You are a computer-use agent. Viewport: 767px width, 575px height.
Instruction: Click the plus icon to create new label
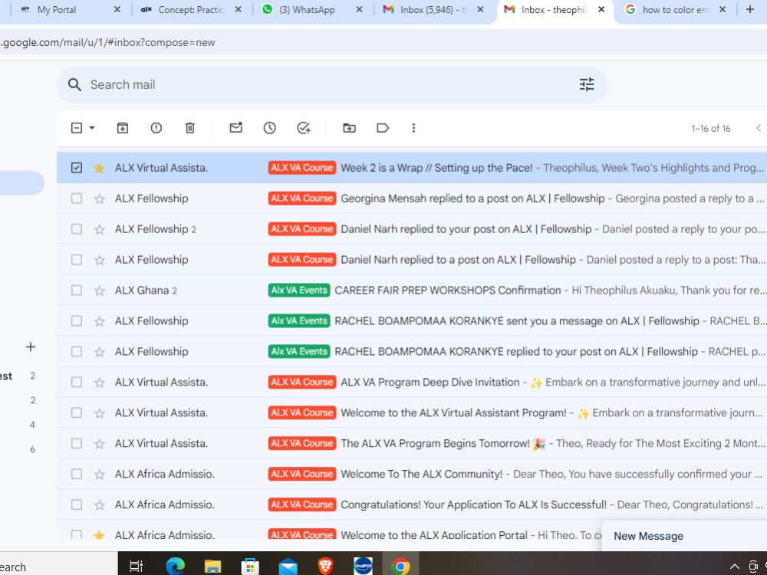tap(31, 347)
